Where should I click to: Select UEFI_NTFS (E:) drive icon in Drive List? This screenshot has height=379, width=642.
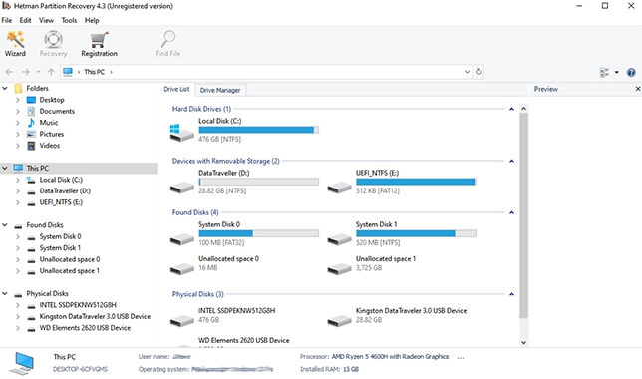(x=339, y=188)
